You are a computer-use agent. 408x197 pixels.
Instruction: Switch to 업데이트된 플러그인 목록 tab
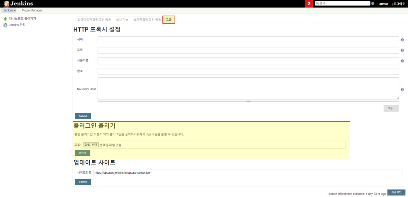[x=94, y=20]
